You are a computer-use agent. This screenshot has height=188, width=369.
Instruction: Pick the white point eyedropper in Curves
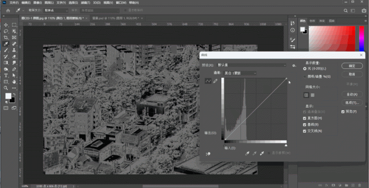tap(262, 154)
